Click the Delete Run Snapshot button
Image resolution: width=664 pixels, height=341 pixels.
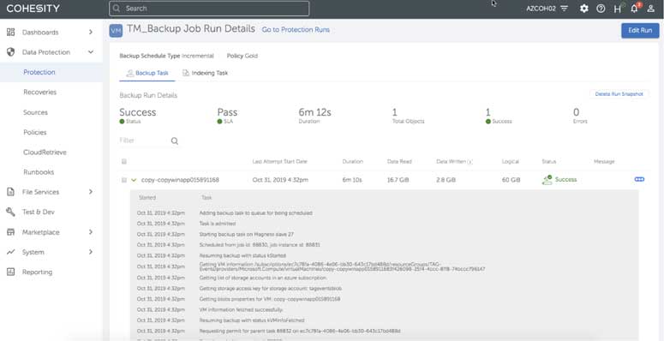tap(619, 94)
